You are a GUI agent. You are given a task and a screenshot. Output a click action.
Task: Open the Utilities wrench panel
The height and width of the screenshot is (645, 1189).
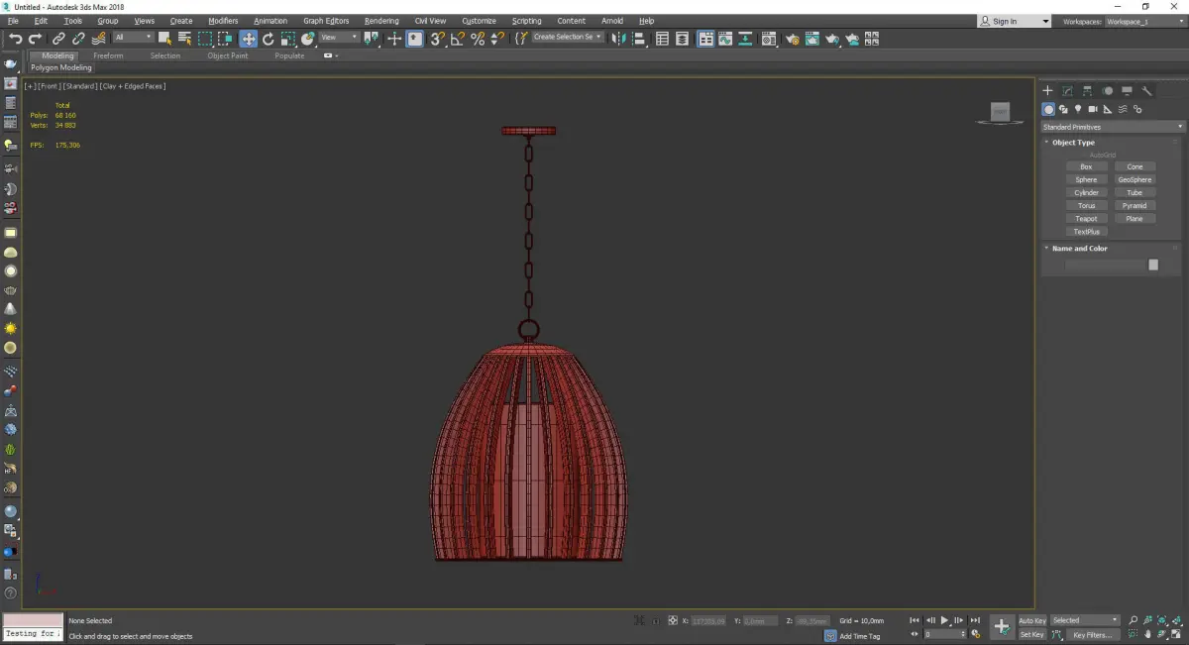[1147, 91]
